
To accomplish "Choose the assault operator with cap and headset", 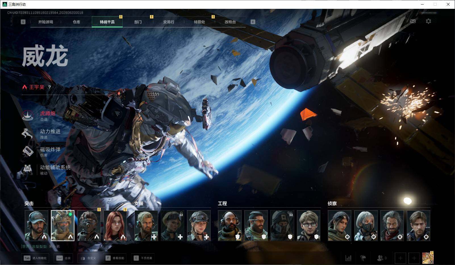I will coord(37,225).
